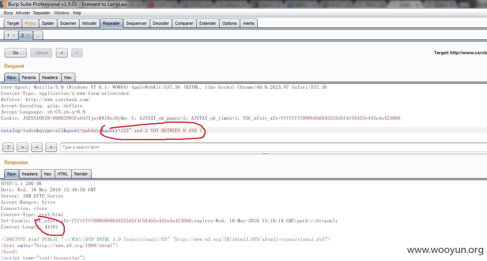Switch to the Target tool tab
The image size is (487, 261).
pyautogui.click(x=13, y=23)
